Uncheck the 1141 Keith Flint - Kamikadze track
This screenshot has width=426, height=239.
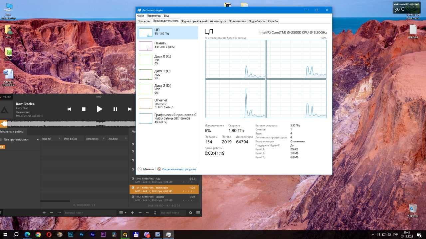click(x=133, y=188)
